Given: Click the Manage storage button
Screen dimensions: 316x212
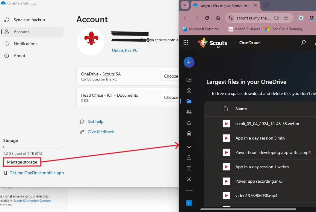Looking at the screenshot, I should pos(22,162).
